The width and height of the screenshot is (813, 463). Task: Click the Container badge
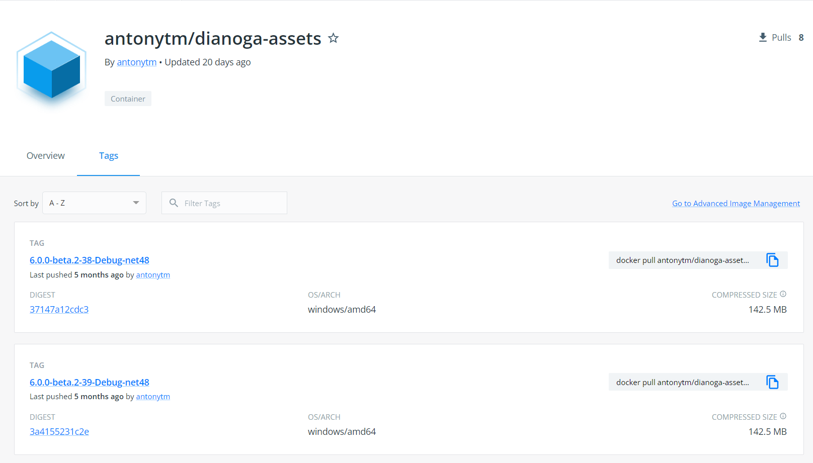tap(128, 99)
